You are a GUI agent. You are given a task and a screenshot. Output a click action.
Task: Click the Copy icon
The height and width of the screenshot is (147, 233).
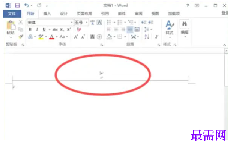[20, 30]
